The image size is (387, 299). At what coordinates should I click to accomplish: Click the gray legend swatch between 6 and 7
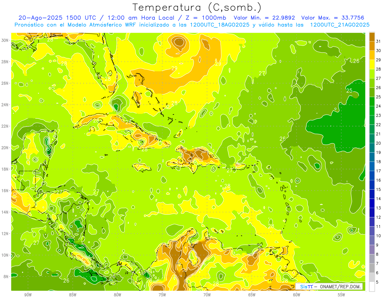(372, 268)
